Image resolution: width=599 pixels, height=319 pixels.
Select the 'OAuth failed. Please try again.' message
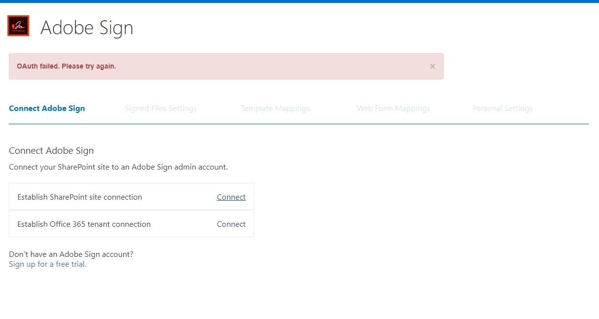click(67, 66)
